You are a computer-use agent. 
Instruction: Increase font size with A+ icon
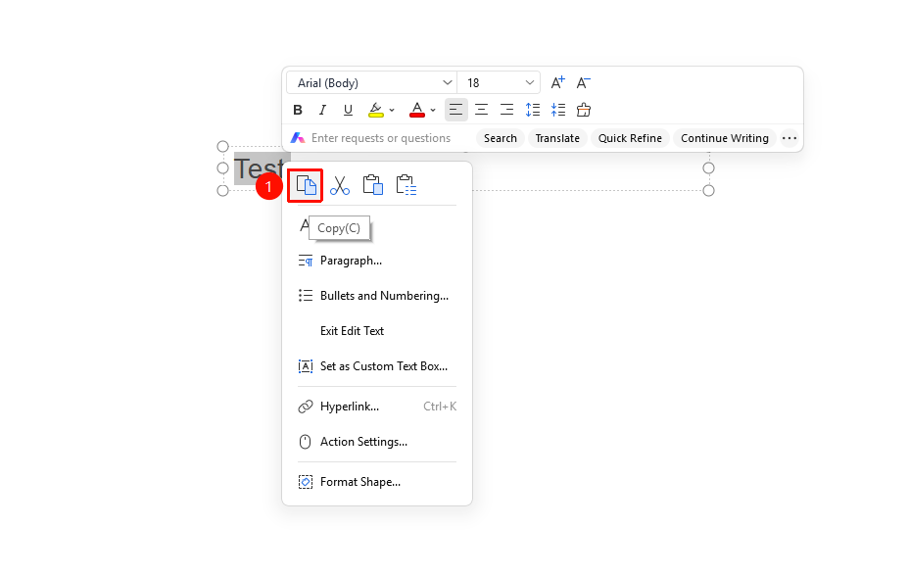click(557, 83)
